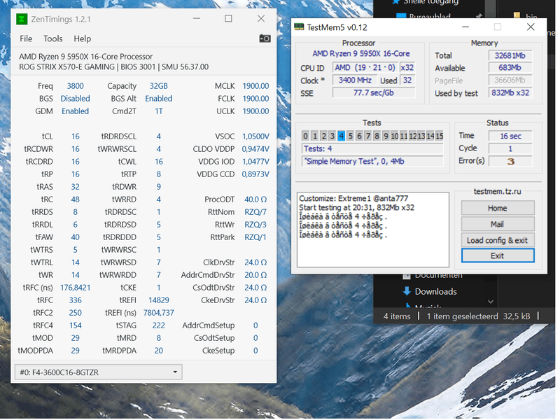Open the File menu in ZenTimings
This screenshot has height=420, width=560.
pyautogui.click(x=26, y=38)
